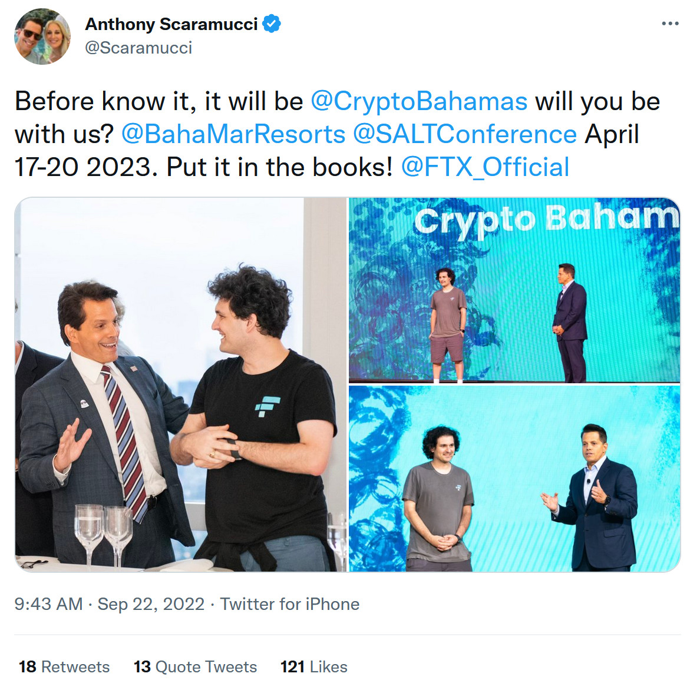Viewport: 700px width, 690px height.
Task: Click the FTX logo on the black t-shirt
Action: pyautogui.click(x=267, y=406)
